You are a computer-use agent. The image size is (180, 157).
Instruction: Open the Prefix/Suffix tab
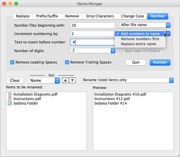point(47,16)
